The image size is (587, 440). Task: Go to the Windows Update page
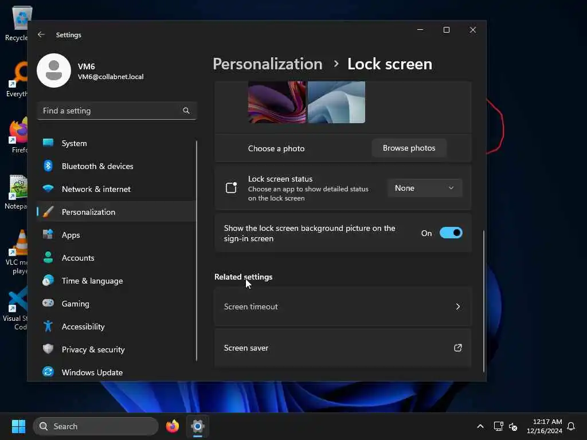116,372
